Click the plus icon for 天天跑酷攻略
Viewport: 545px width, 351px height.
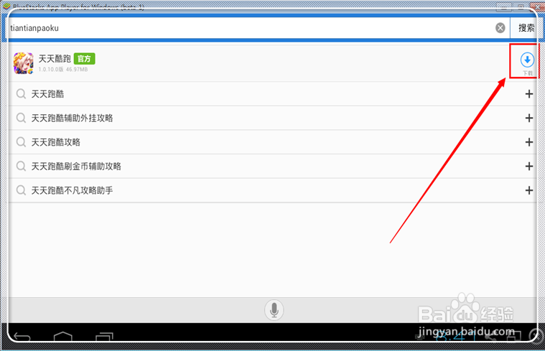(x=528, y=142)
